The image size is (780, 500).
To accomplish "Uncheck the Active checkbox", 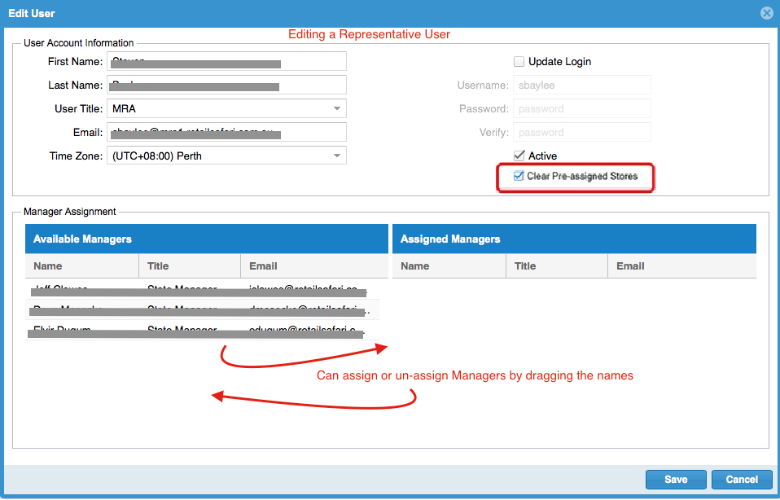I will coord(519,156).
